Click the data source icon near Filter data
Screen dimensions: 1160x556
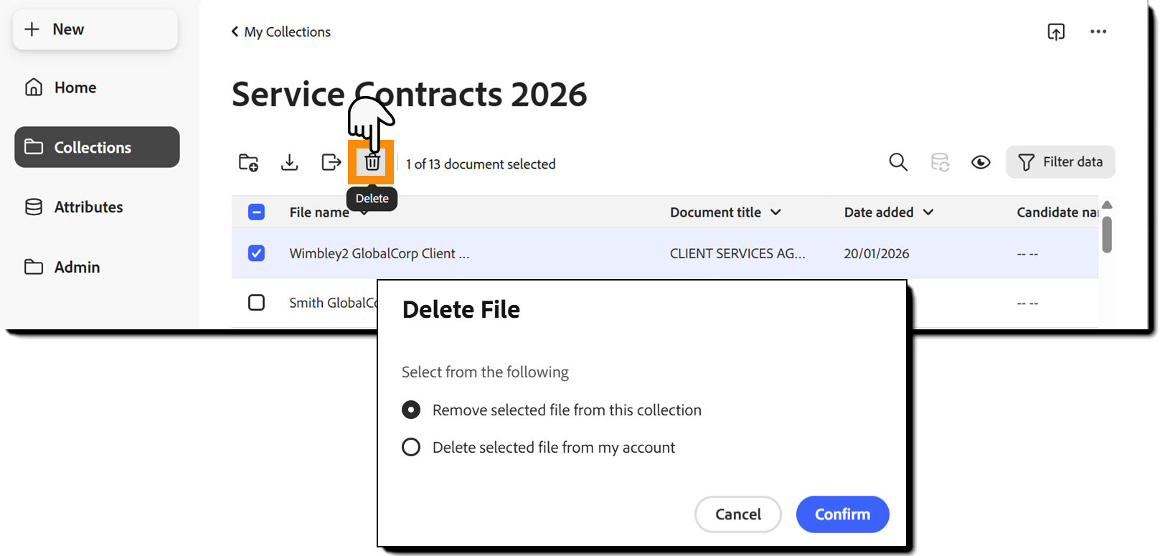[940, 162]
